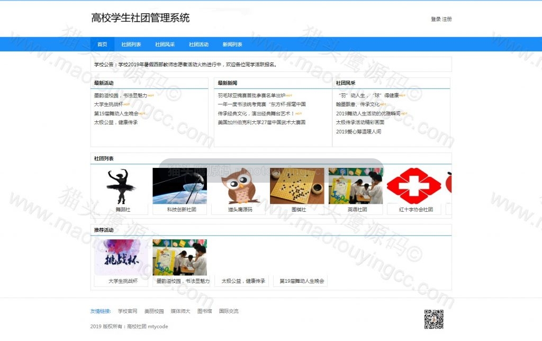
Task: Open news 一年一度书法统考竞赛
Action: 261,104
